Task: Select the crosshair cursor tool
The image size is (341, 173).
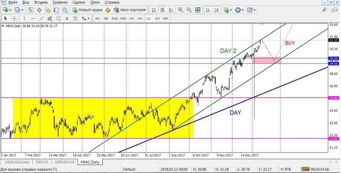Action: (x=14, y=19)
